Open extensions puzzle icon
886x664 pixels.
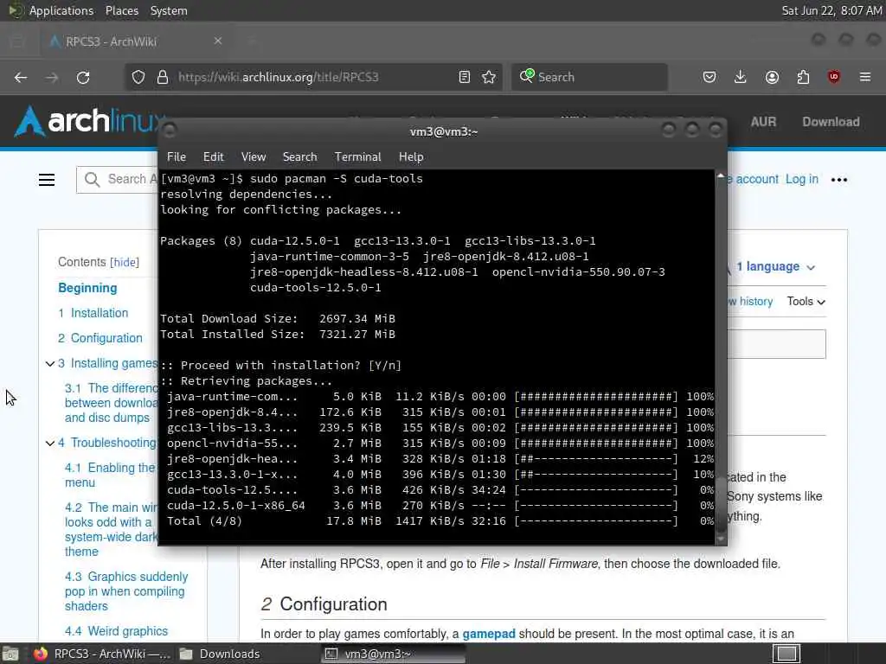point(803,77)
